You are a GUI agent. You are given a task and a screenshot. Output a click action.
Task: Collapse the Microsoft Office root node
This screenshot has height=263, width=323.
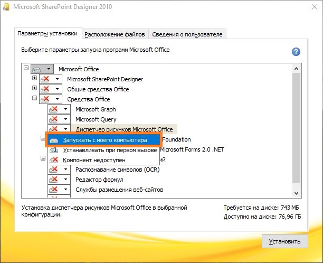coord(26,68)
